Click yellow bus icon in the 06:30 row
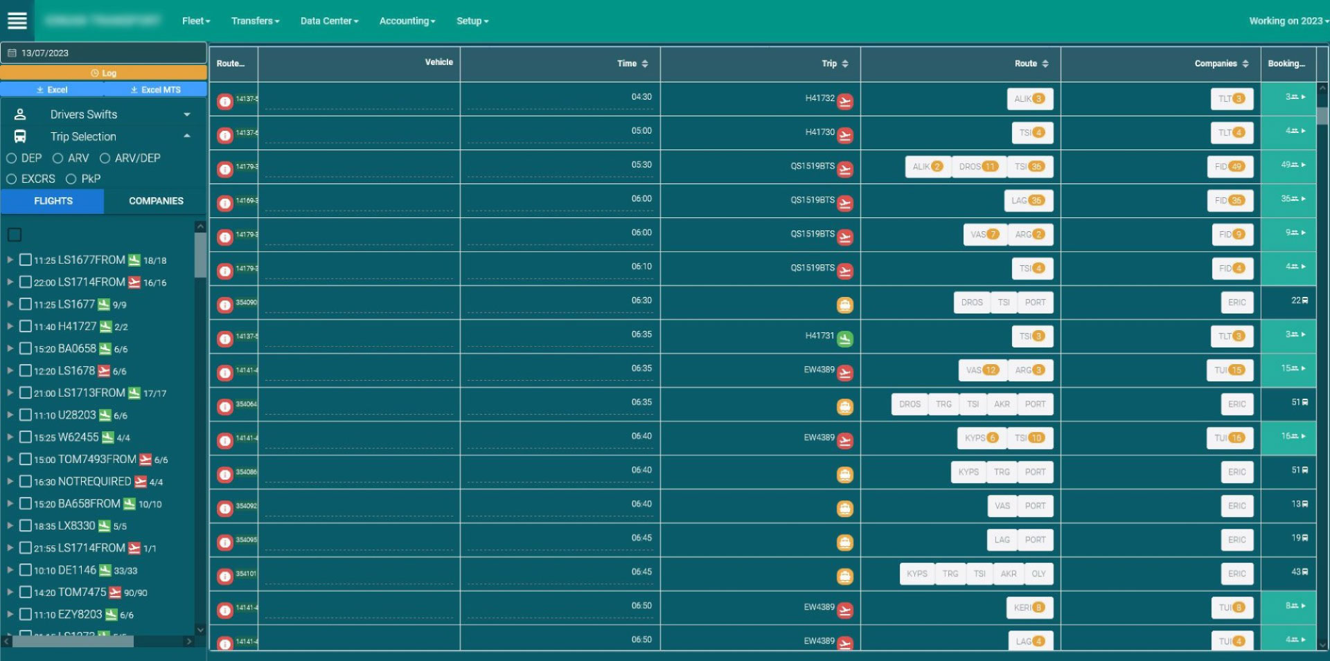The image size is (1330, 661). (x=844, y=305)
